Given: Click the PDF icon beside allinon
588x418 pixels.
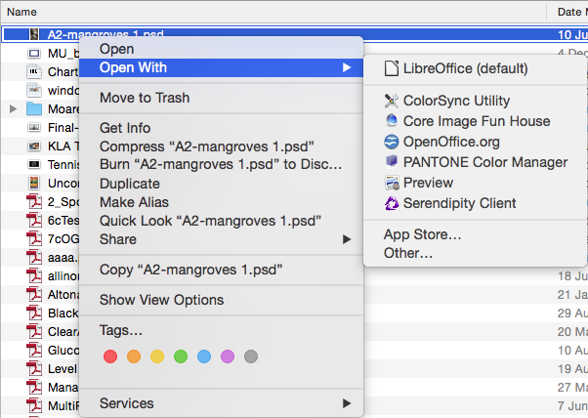Looking at the screenshot, I should tap(34, 275).
